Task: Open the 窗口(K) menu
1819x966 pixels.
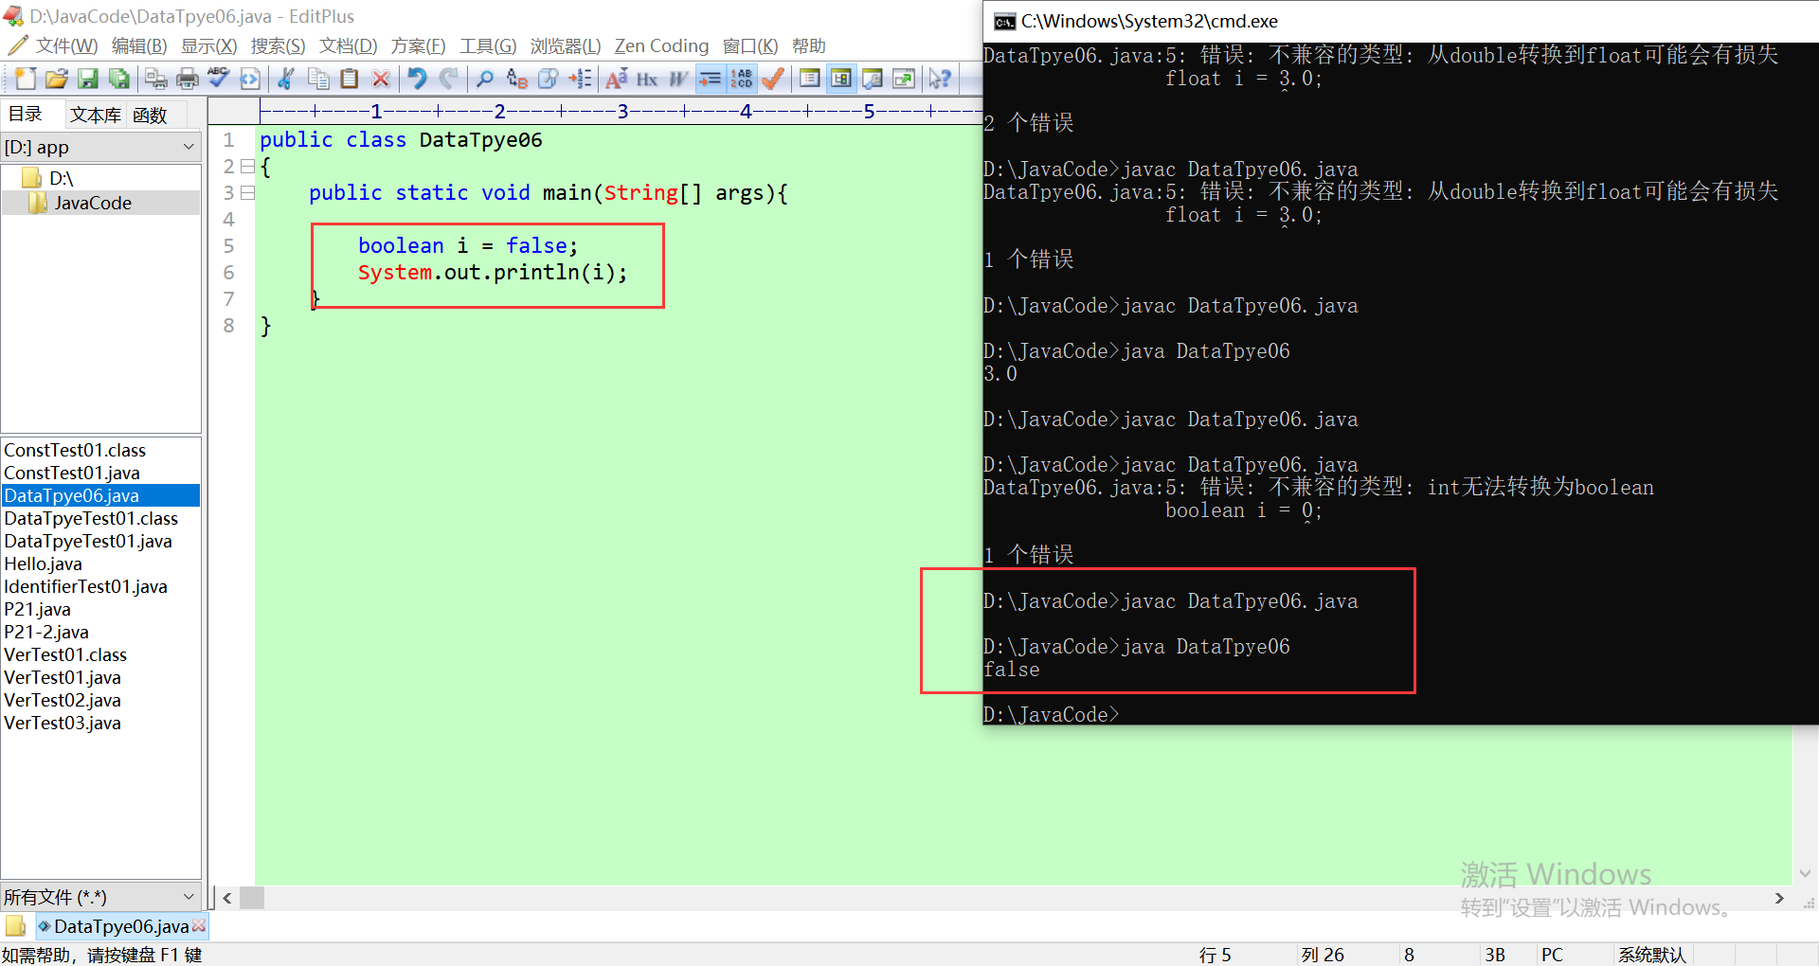Action: (750, 46)
